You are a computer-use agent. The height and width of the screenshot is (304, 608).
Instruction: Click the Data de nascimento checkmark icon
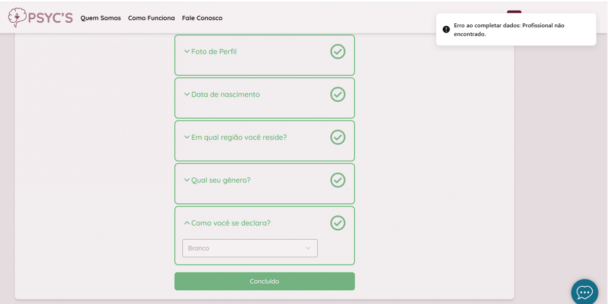(338, 95)
